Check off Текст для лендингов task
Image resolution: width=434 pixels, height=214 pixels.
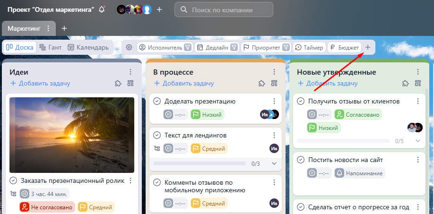click(157, 135)
